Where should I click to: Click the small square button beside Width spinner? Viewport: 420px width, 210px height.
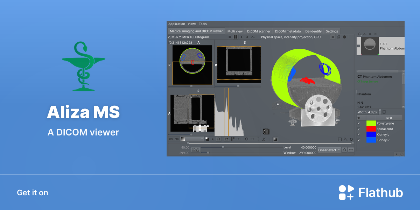[x=384, y=112]
